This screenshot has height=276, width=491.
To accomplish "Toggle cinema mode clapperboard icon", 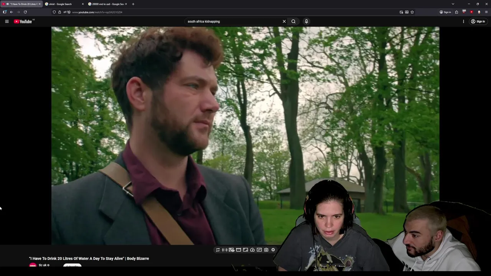I will coord(239,250).
